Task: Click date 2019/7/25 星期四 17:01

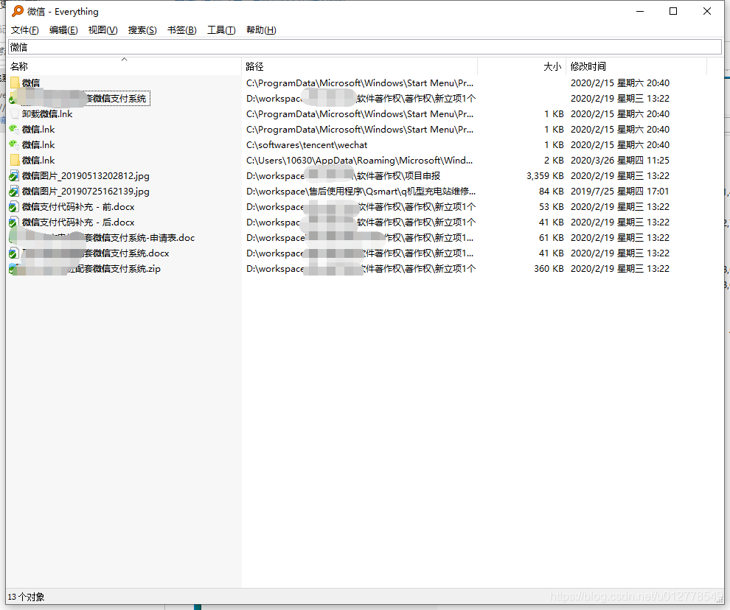Action: click(x=619, y=192)
